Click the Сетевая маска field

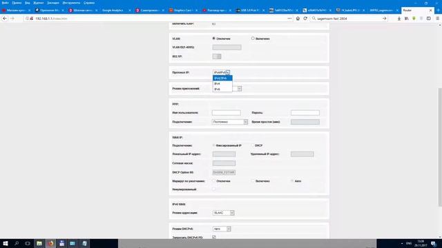tap(224, 163)
